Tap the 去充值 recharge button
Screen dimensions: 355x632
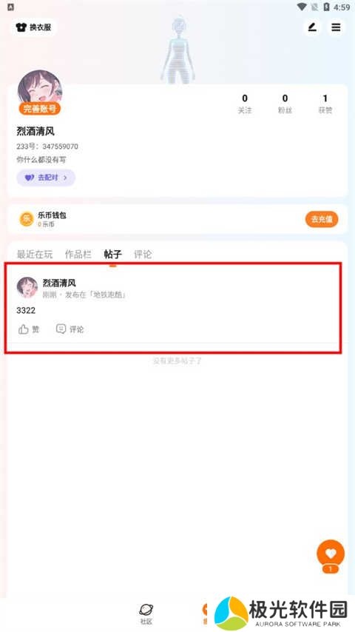click(322, 219)
